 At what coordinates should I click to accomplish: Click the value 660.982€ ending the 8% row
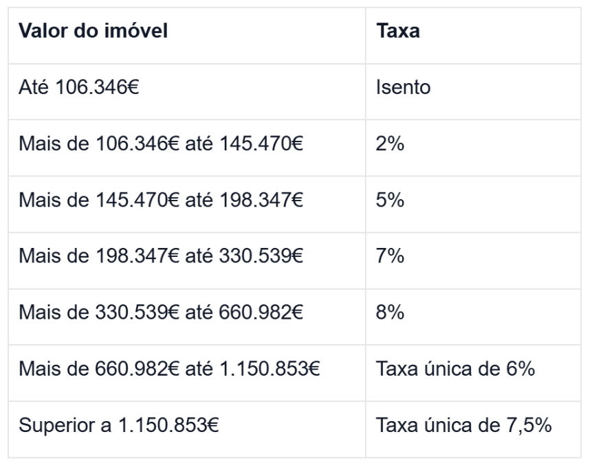(x=261, y=313)
